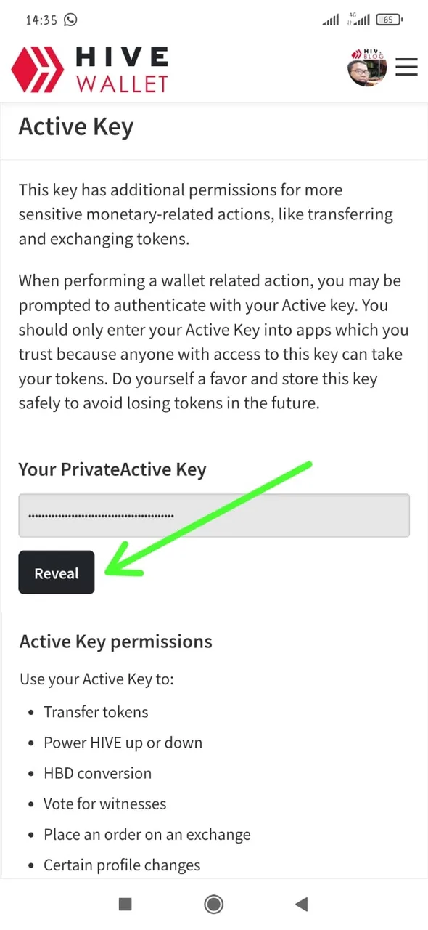
Task: Select the Transfer tokens list item
Action: [96, 712]
